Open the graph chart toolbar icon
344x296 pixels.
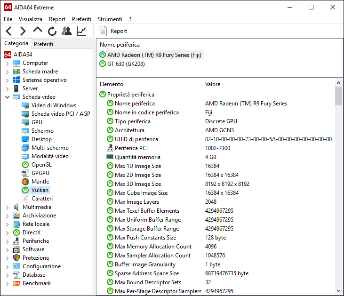[x=81, y=31]
